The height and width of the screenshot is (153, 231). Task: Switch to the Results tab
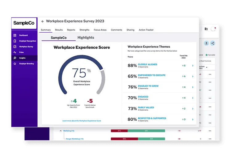[59, 30]
